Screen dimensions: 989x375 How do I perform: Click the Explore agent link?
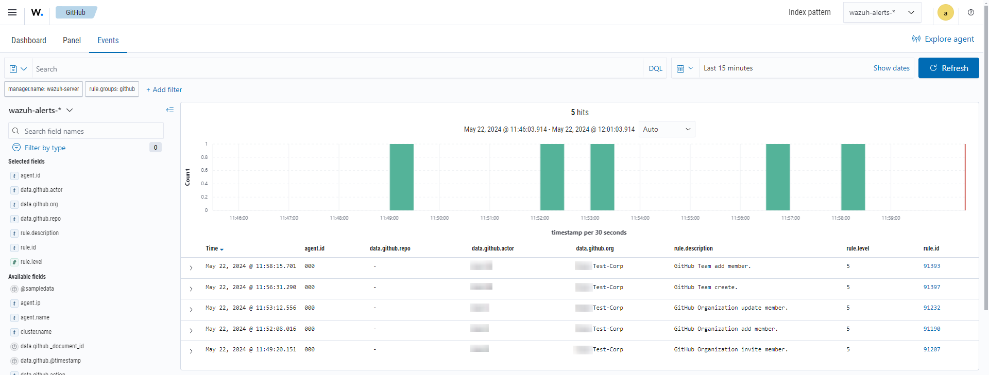943,39
